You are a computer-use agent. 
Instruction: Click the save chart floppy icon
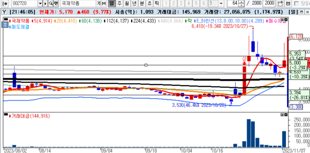288,3
